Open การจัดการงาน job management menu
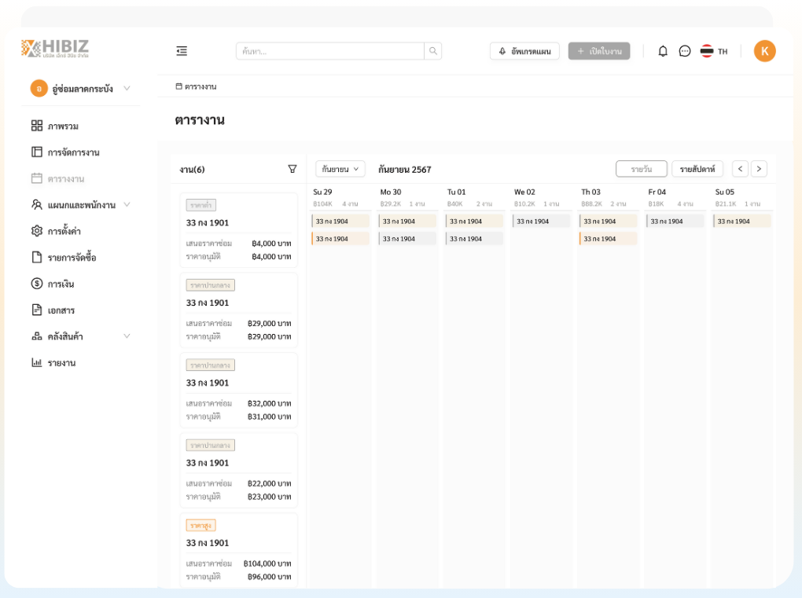Image resolution: width=802 pixels, height=598 pixels. pos(73,152)
